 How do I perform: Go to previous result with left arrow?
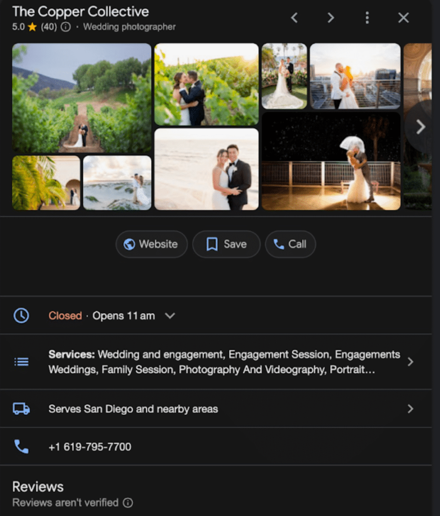click(295, 18)
